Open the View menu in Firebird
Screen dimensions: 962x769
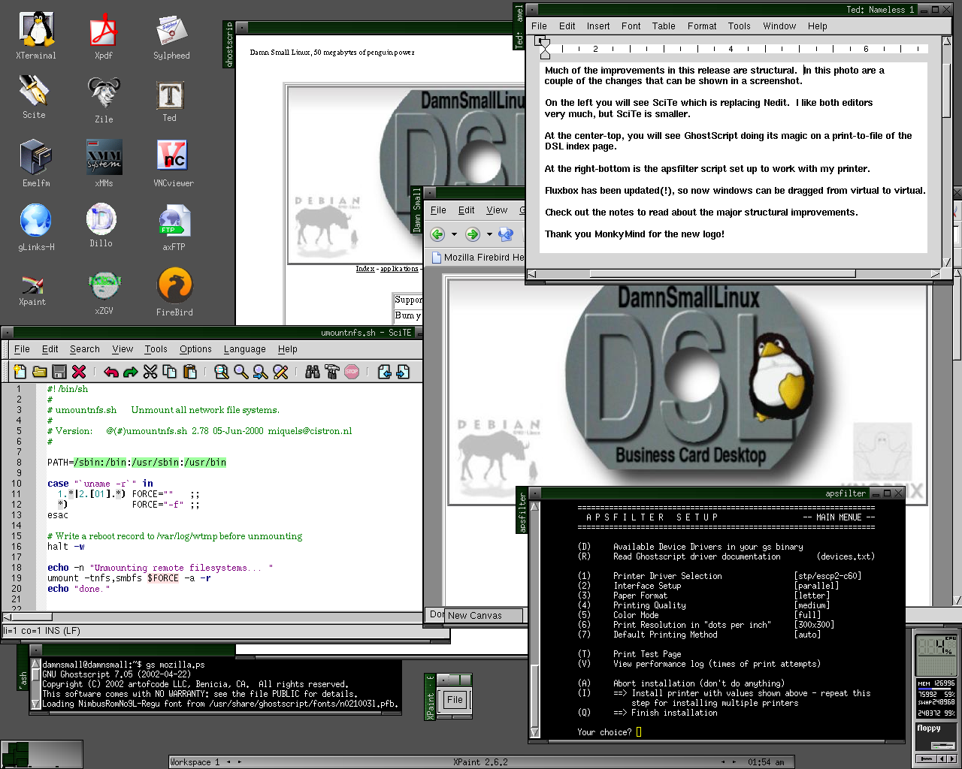[497, 210]
